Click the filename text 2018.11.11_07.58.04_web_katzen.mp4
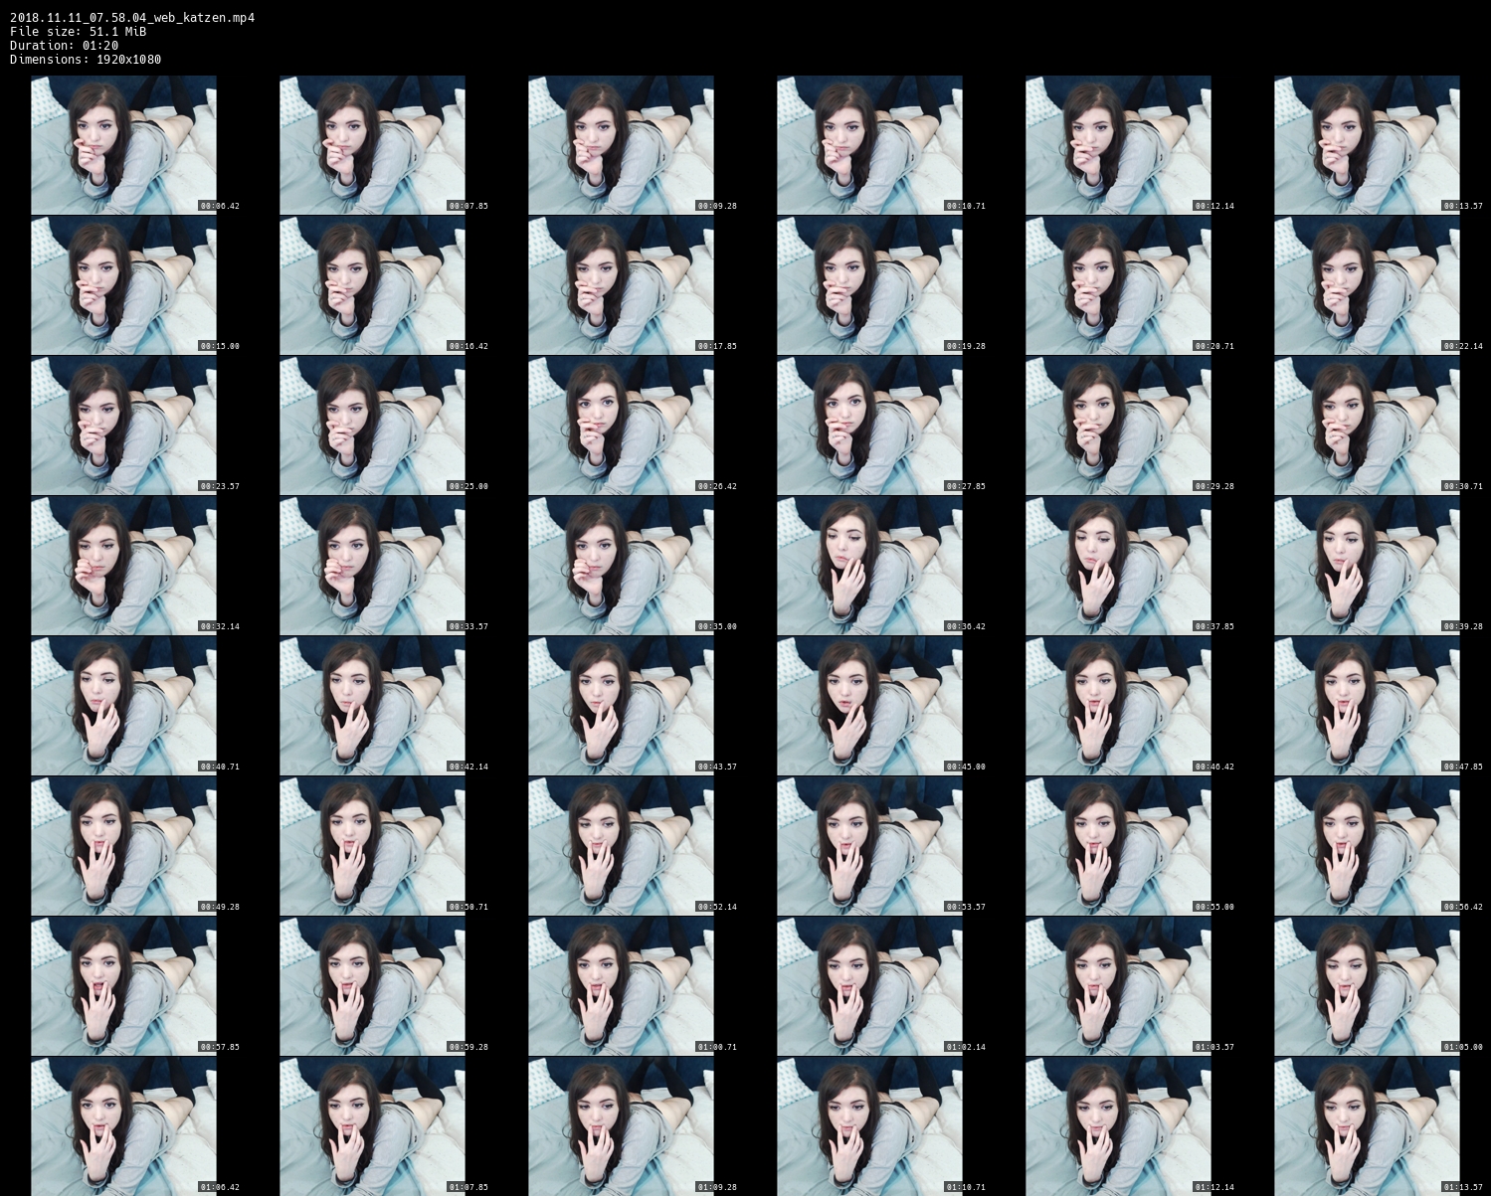This screenshot has width=1491, height=1196. tap(132, 17)
